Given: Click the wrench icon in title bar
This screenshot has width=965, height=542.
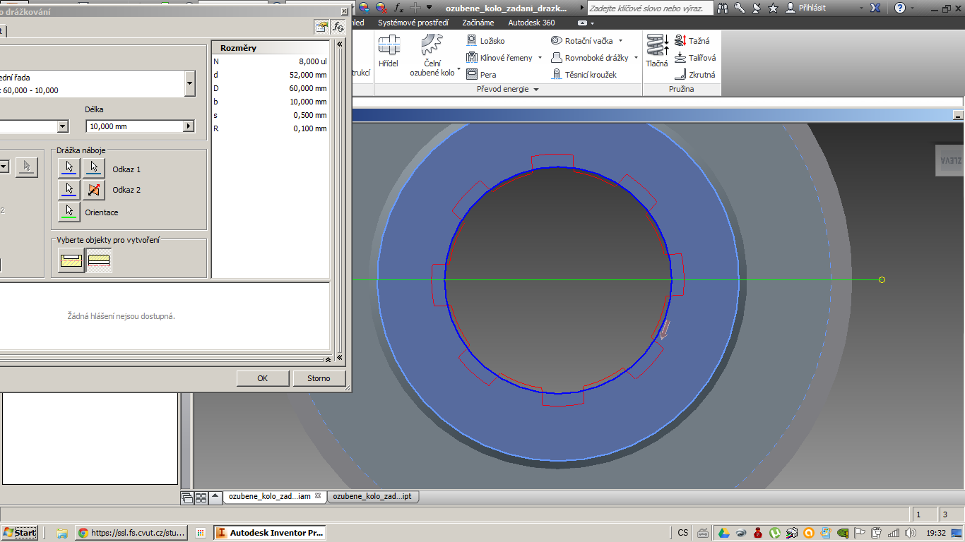Looking at the screenshot, I should pyautogui.click(x=740, y=8).
